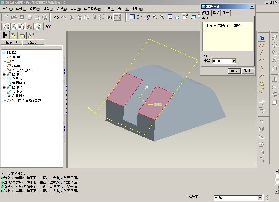Open the 显示 dropdown in model tree
The width and height of the screenshot is (279, 202).
(11, 42)
